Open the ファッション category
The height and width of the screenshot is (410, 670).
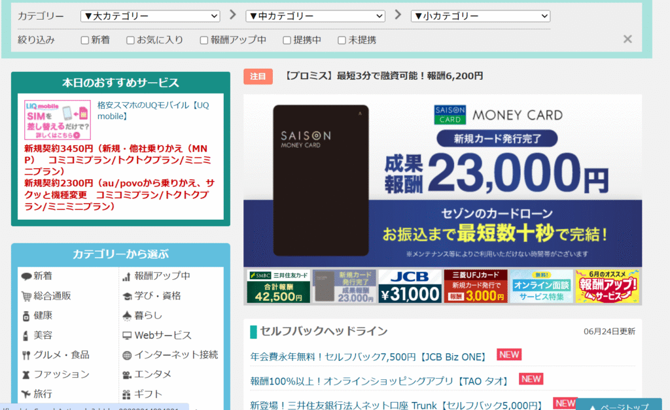tap(62, 375)
